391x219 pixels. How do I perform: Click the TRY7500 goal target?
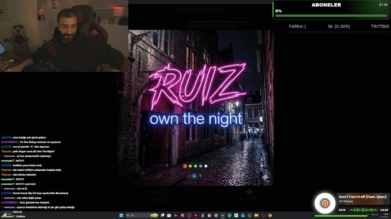[380, 26]
